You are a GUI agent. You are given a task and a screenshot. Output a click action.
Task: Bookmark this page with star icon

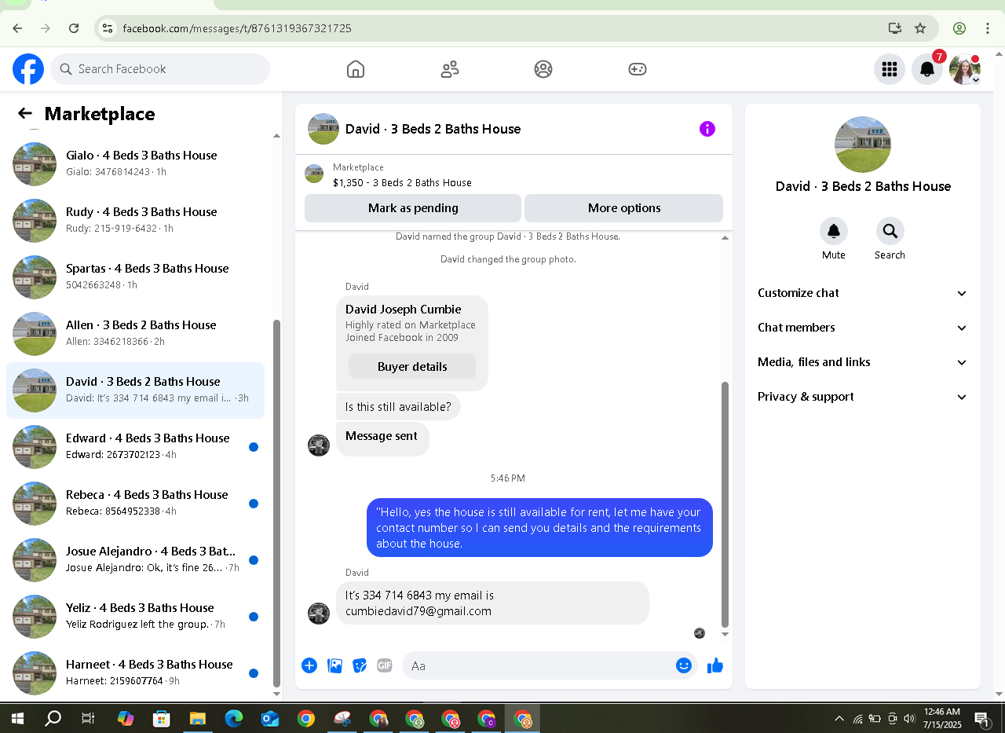[920, 28]
